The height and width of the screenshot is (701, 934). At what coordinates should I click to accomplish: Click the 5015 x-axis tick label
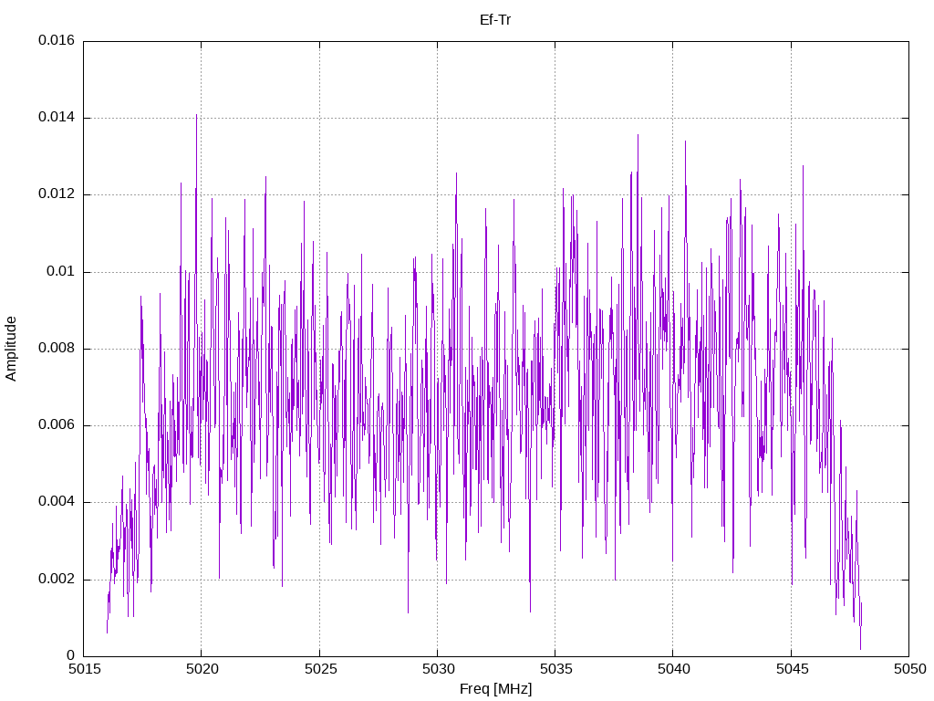pos(84,669)
